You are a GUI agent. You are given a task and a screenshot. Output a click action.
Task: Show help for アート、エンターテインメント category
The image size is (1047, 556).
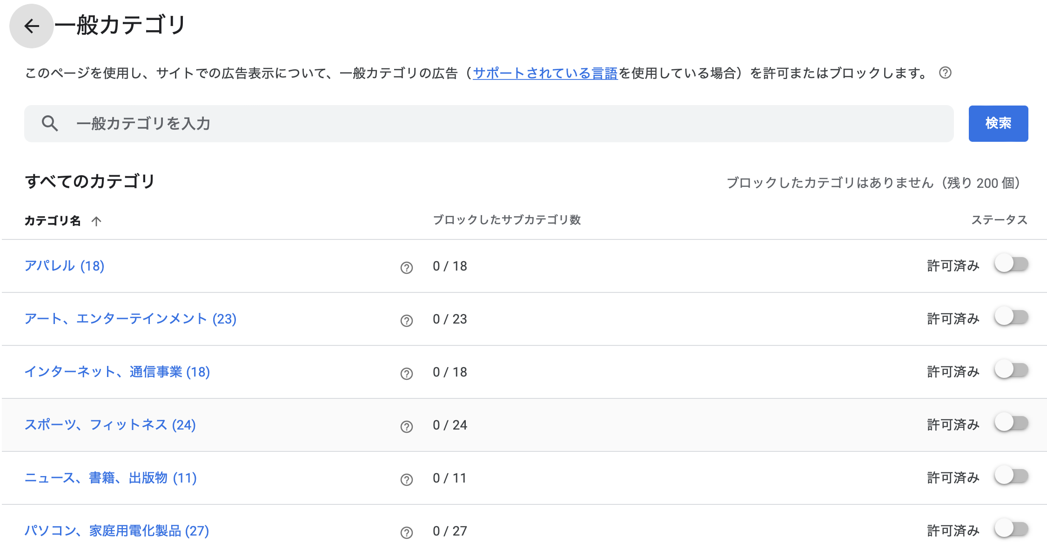407,321
